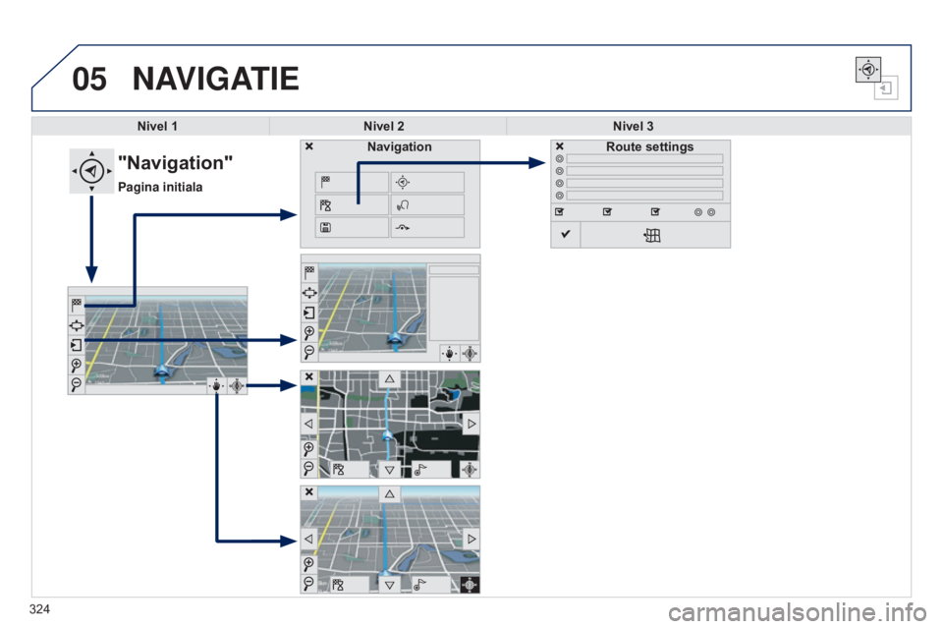Viewport: 943px width, 629px height.
Task: Select the first radio option in Route settings
Action: pyautogui.click(x=559, y=159)
